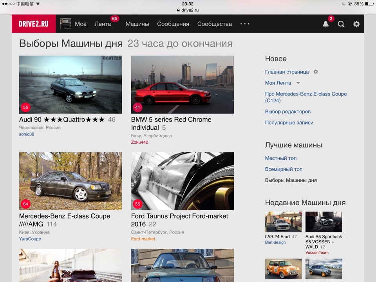Expand the Моя Лента dropdown arrow
376x282 pixels.
298,83
